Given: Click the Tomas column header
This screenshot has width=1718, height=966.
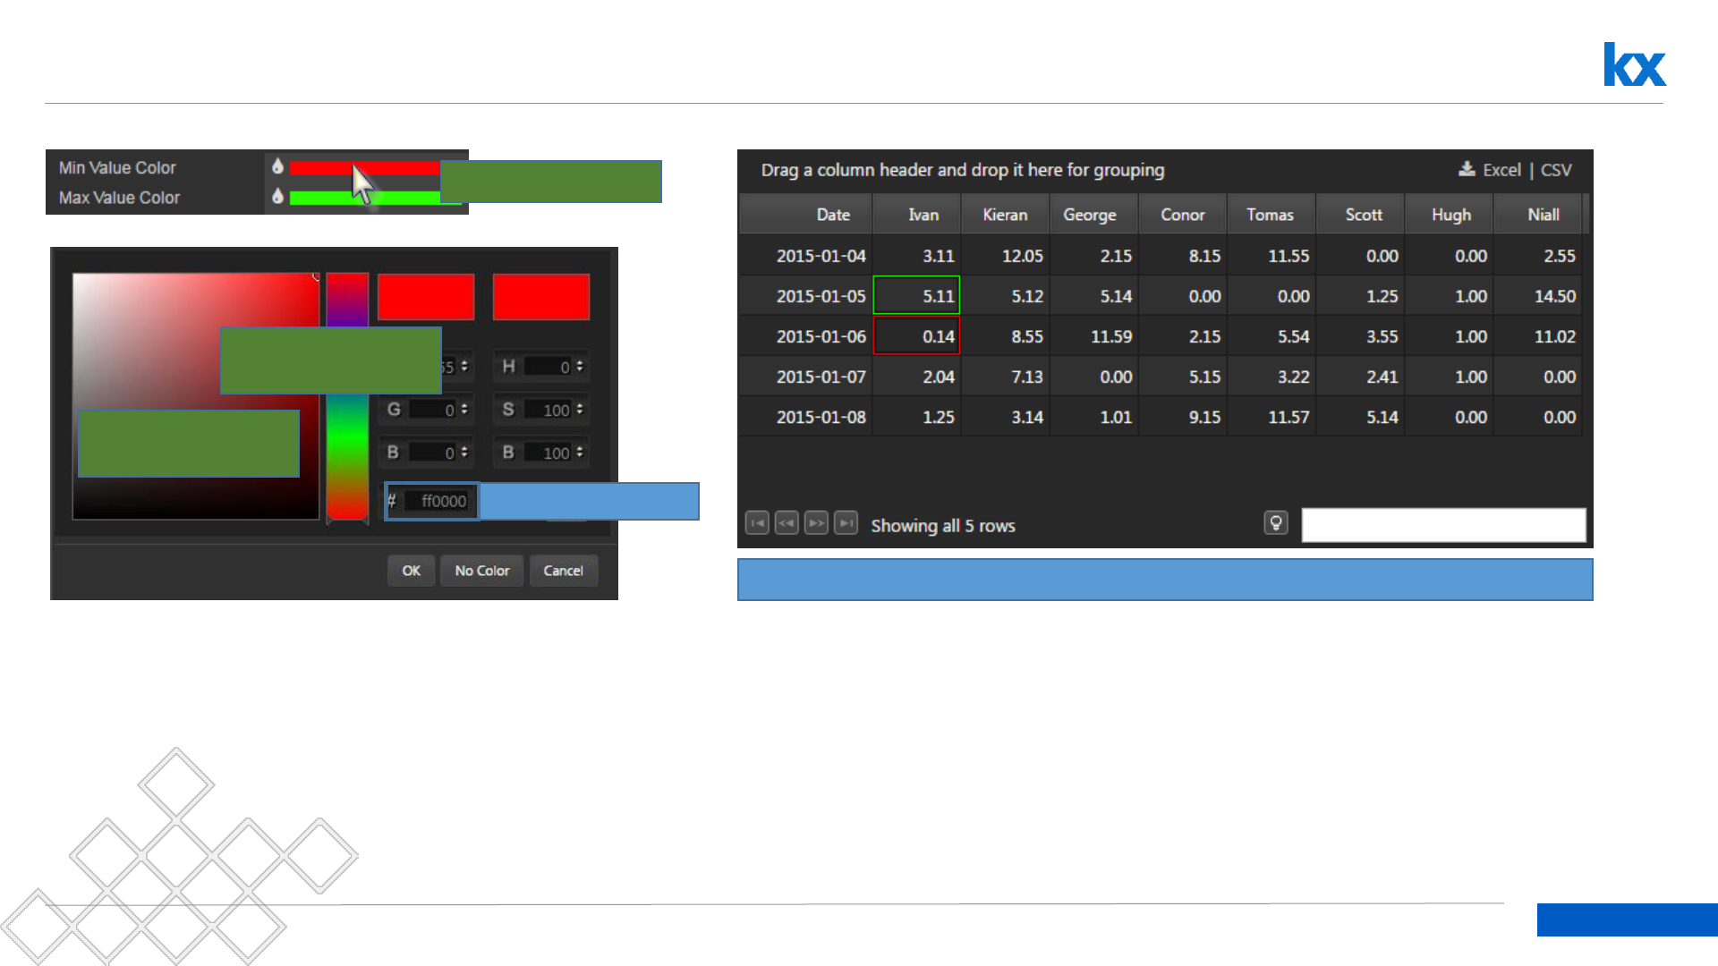Looking at the screenshot, I should [1270, 215].
